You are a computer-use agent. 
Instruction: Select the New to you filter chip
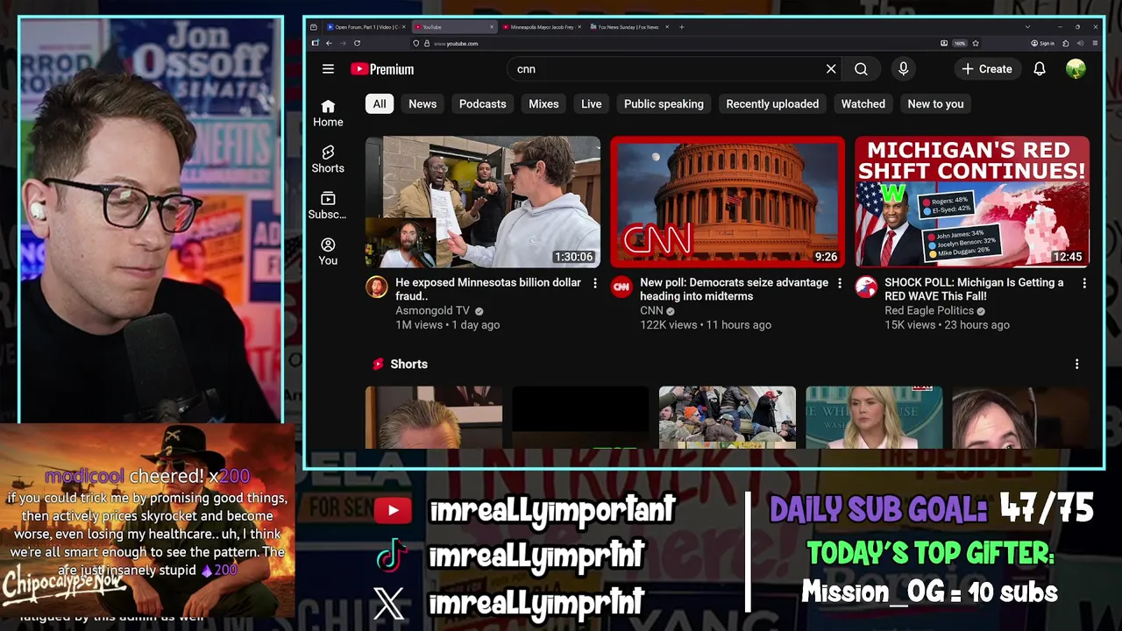[x=935, y=103]
